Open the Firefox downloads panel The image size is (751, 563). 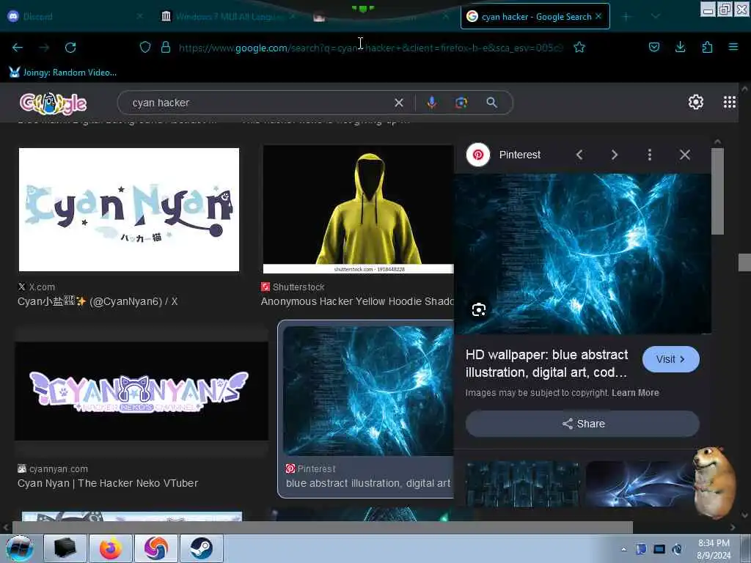tap(680, 47)
